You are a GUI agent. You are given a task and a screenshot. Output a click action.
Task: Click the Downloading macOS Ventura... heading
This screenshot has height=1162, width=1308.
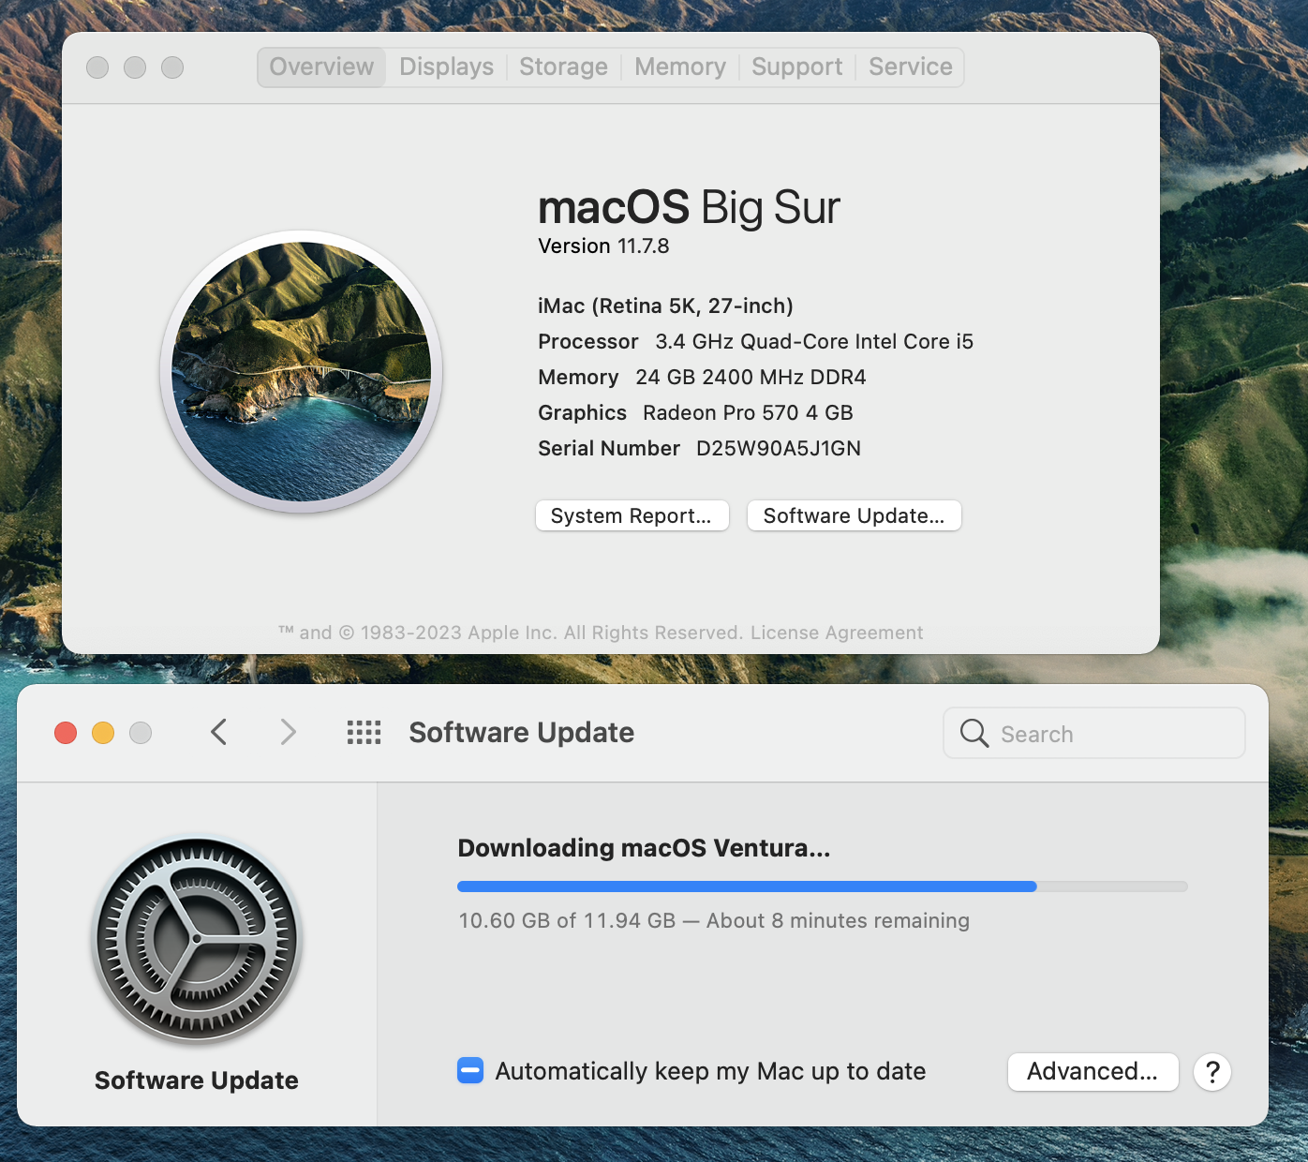click(644, 848)
